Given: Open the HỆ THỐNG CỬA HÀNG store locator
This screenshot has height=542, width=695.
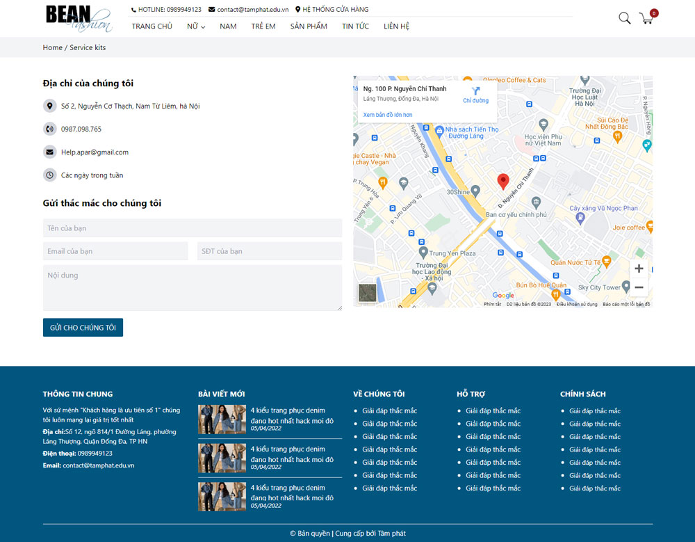Looking at the screenshot, I should 332,10.
